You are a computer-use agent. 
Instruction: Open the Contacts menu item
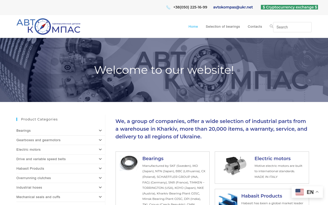point(255,27)
